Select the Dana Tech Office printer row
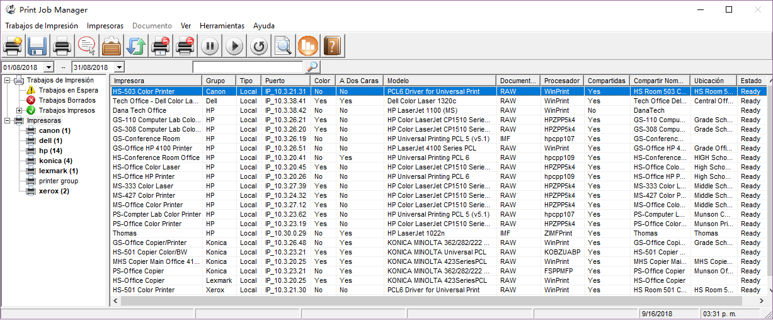 point(439,110)
